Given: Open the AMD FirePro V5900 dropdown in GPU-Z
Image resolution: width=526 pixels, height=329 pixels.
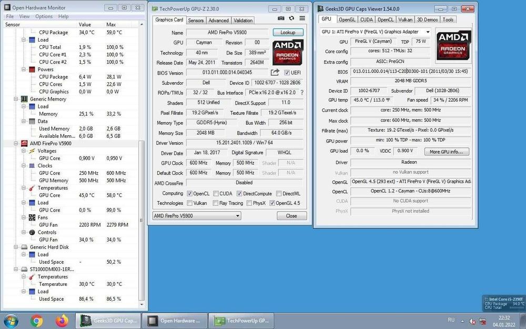Looking at the screenshot, I should (x=197, y=216).
